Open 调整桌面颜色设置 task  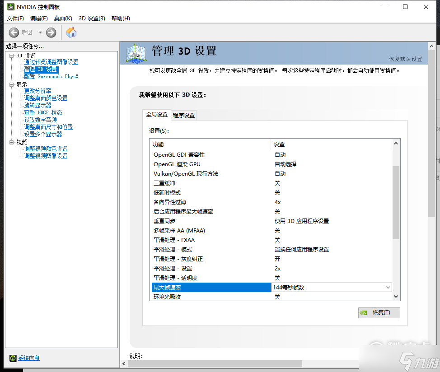(x=46, y=98)
